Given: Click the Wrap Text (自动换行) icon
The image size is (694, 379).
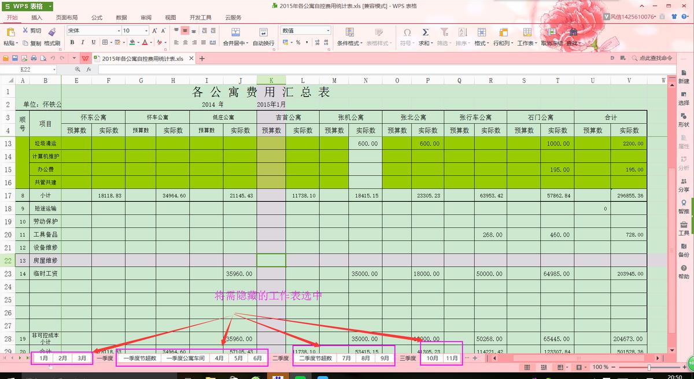Looking at the screenshot, I should (x=264, y=32).
